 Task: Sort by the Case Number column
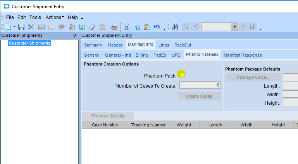[105, 125]
